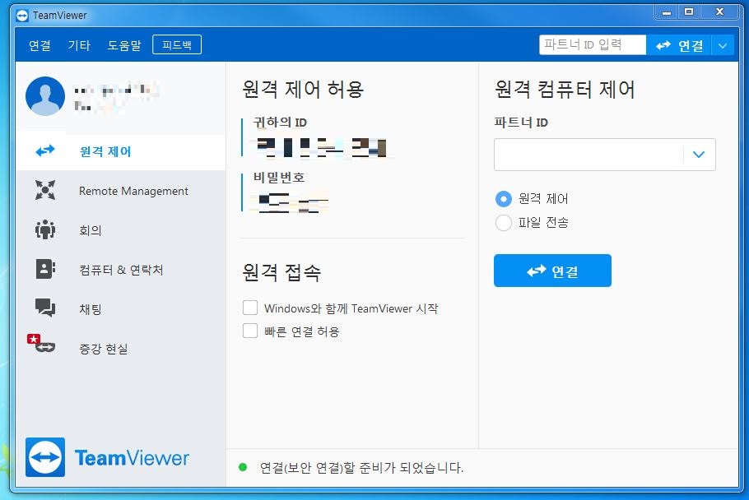
Task: Minimize the TeamViewer window
Action: 667,12
